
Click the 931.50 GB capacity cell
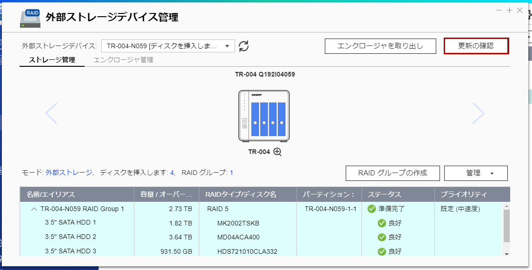tap(177, 251)
